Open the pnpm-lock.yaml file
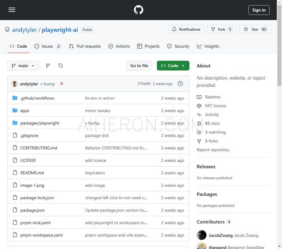The image size is (282, 249). tap(36, 223)
